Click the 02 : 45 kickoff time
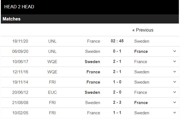180x119 pixels. point(117,41)
